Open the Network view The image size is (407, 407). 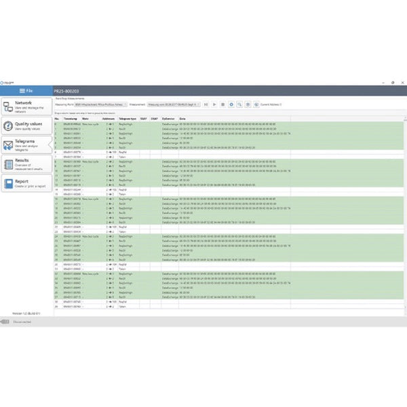point(26,106)
